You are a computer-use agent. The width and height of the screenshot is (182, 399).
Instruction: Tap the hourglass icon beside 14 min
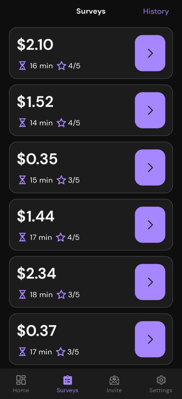[x=23, y=123]
